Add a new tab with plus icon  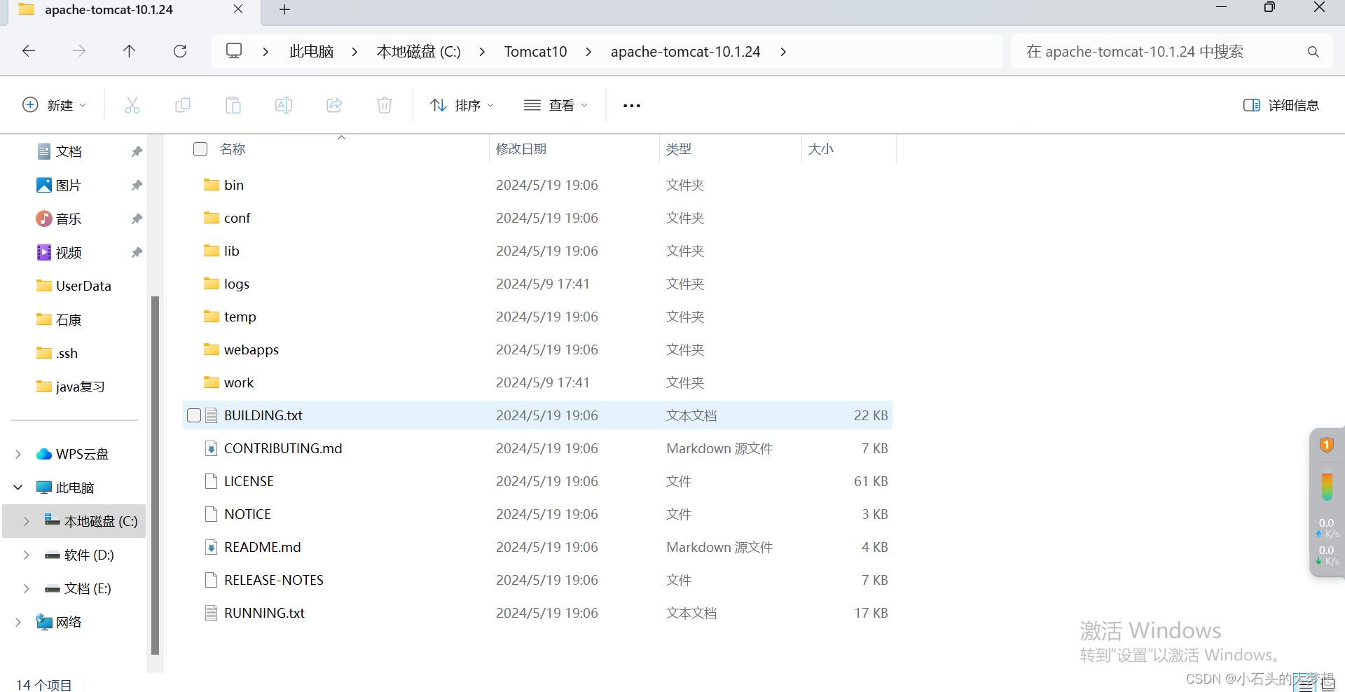(x=284, y=10)
